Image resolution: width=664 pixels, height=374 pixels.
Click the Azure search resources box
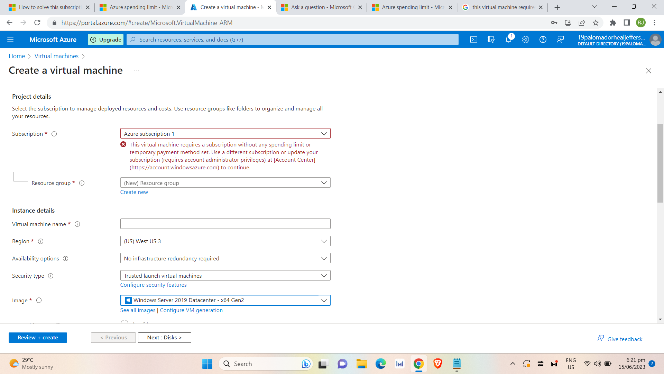pos(292,39)
